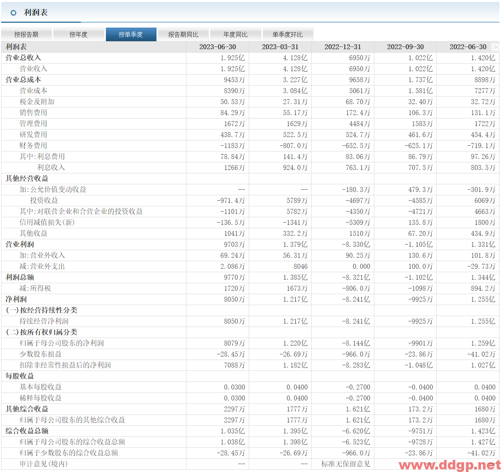Click the 投资收益 row label
501x472 pixels.
pos(44,201)
